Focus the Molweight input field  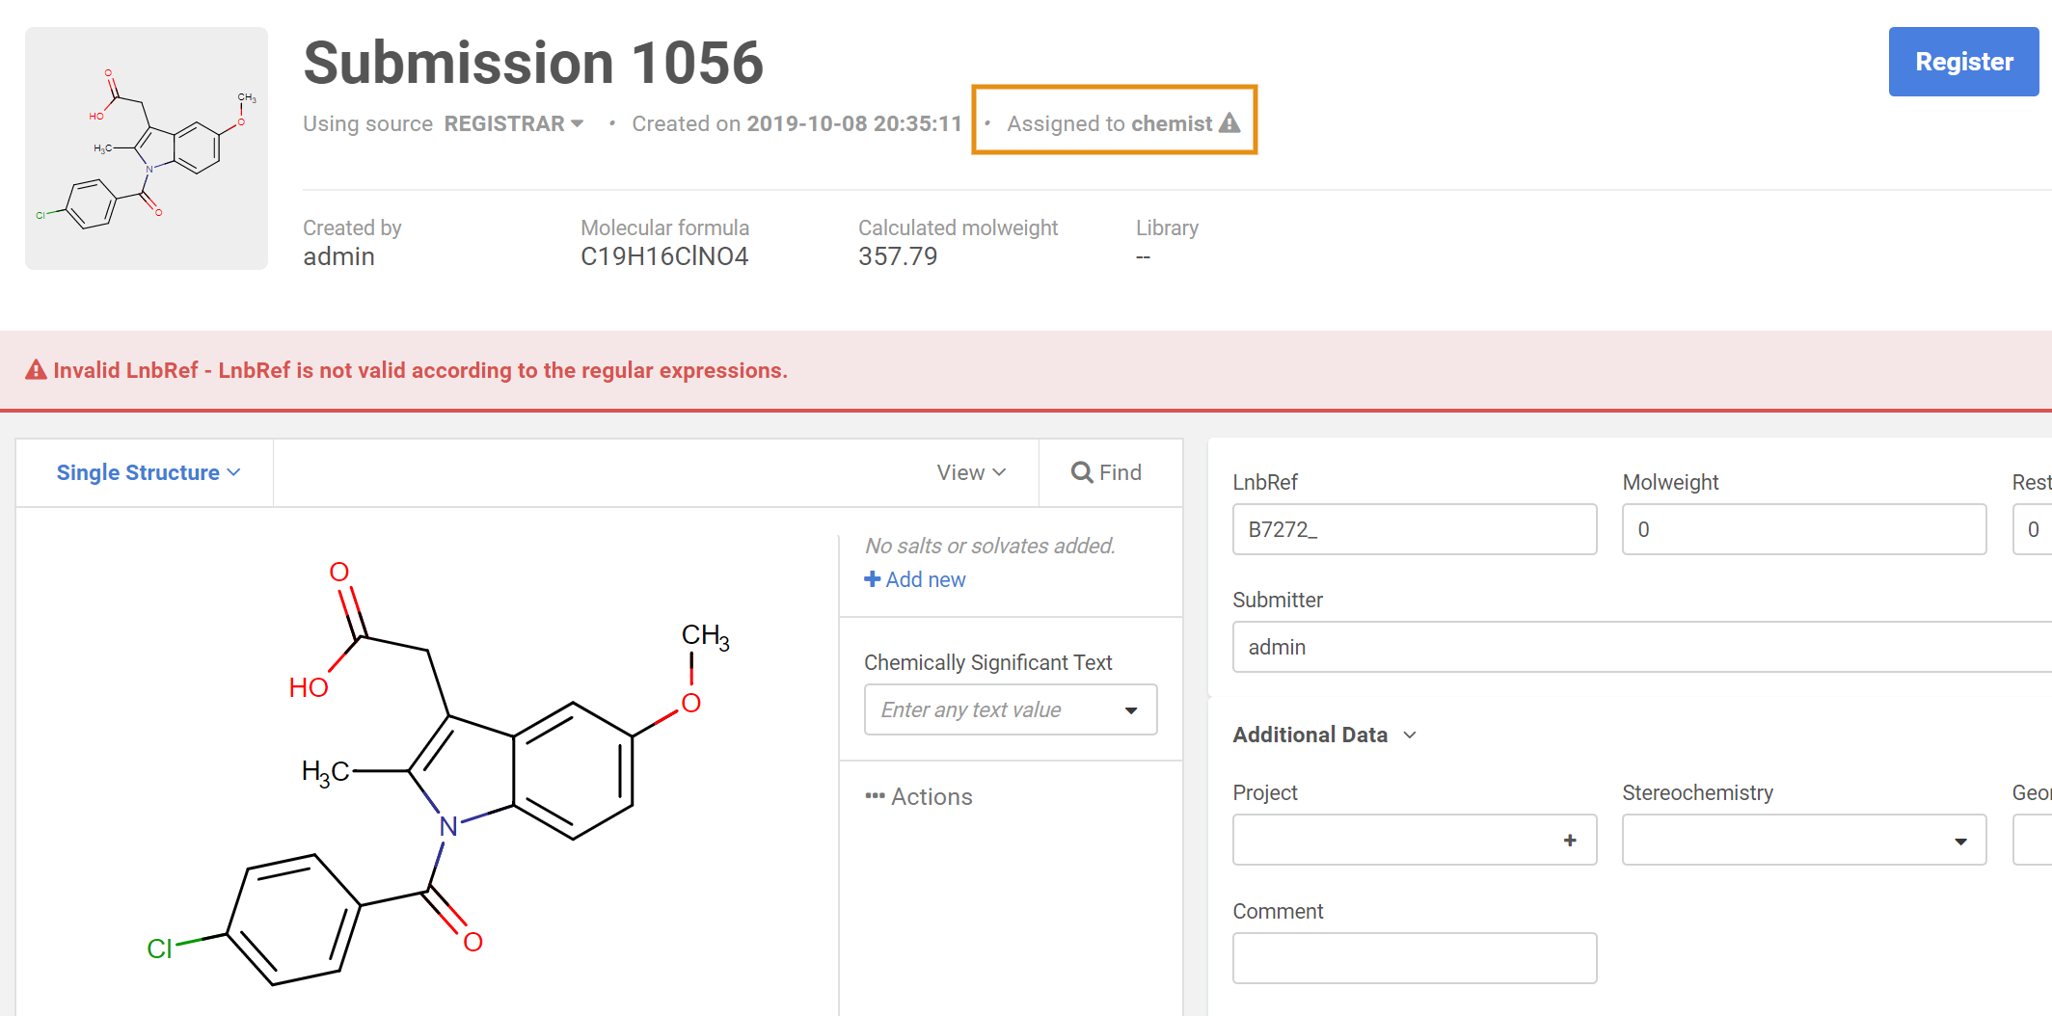[1803, 529]
